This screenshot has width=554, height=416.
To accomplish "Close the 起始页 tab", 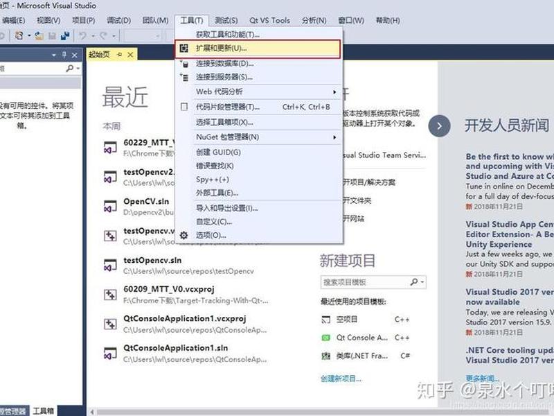I will [x=130, y=55].
